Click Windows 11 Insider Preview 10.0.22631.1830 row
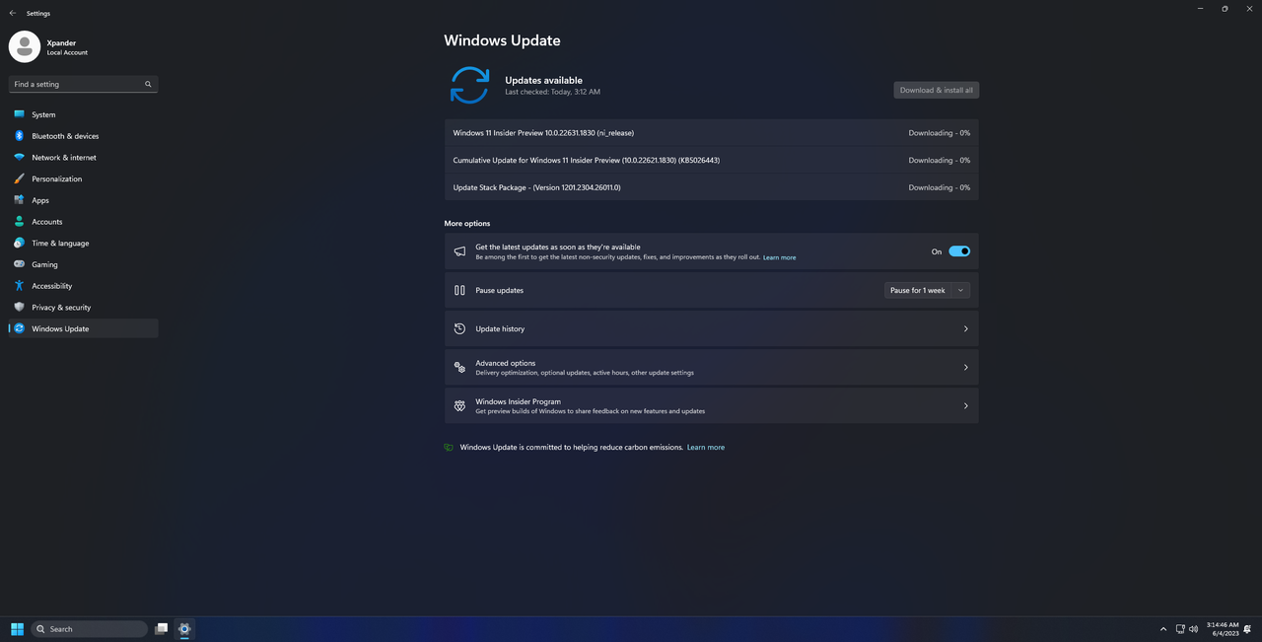 pos(711,132)
